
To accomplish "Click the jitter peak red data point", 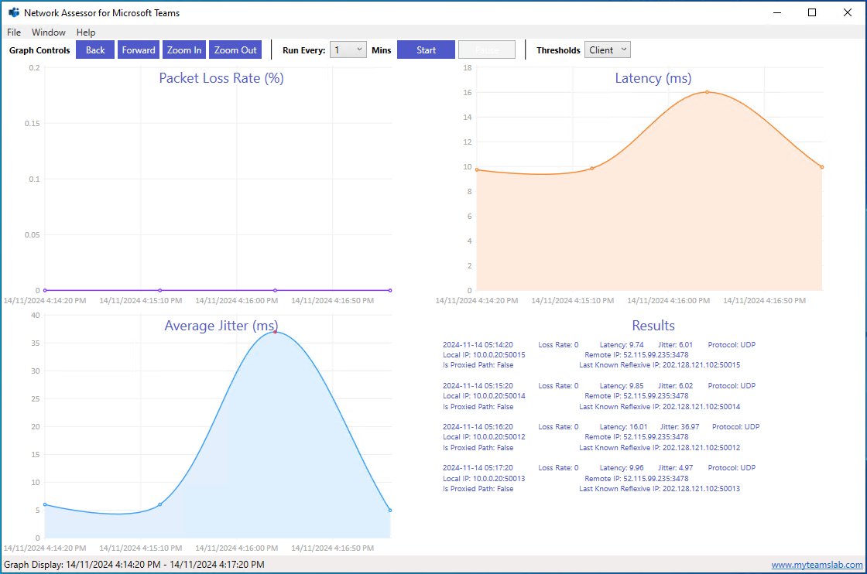I will coord(275,331).
